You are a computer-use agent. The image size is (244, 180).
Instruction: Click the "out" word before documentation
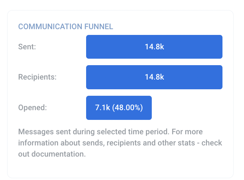(23, 154)
